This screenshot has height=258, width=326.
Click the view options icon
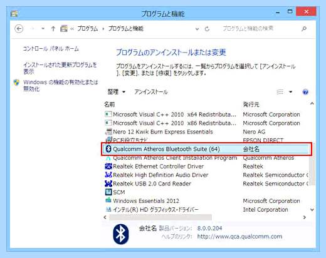[x=280, y=92]
